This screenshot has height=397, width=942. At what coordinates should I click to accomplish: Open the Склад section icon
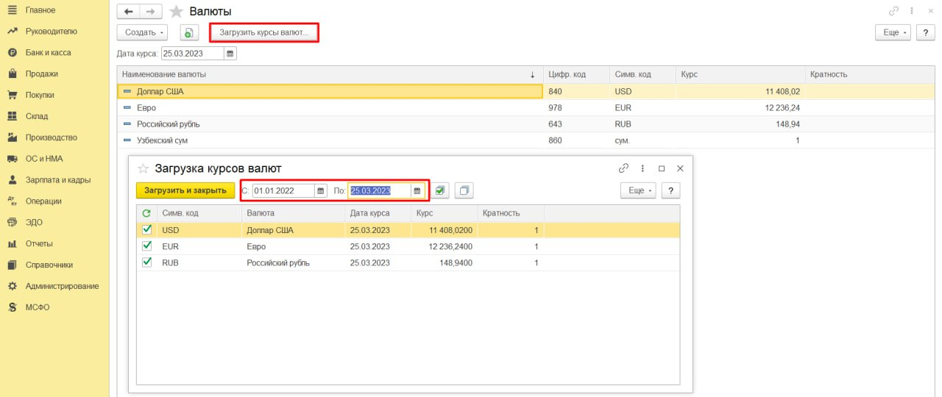pyautogui.click(x=12, y=116)
